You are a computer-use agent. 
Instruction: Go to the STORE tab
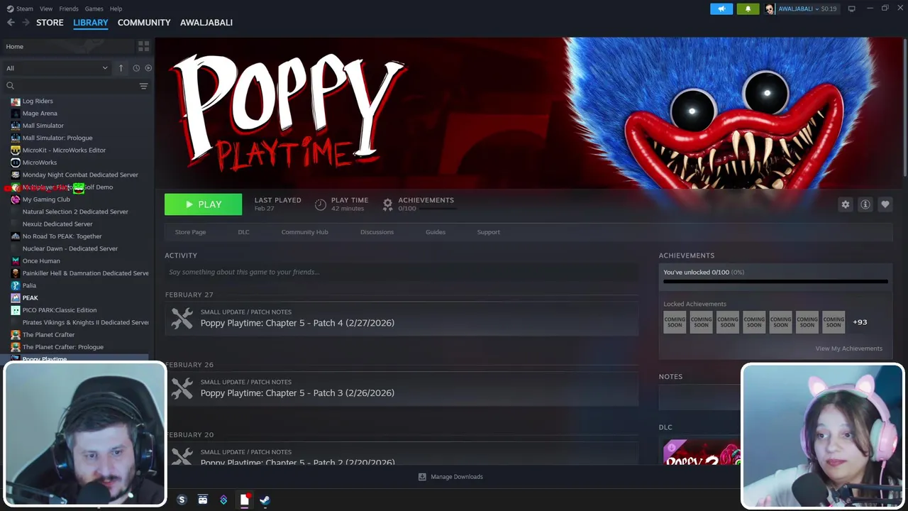[50, 23]
